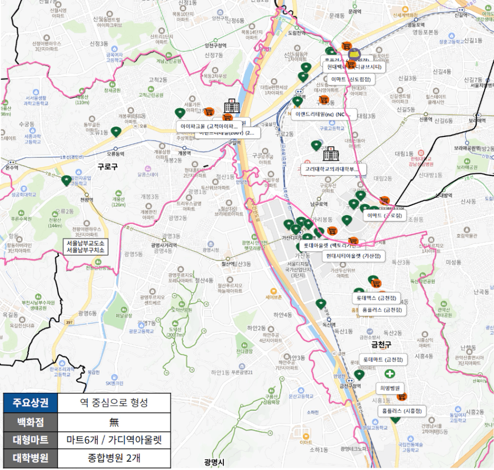The image size is (494, 470).
Task: Click the orange cart icon above 홈플러스 (시흥점)
Action: click(402, 396)
